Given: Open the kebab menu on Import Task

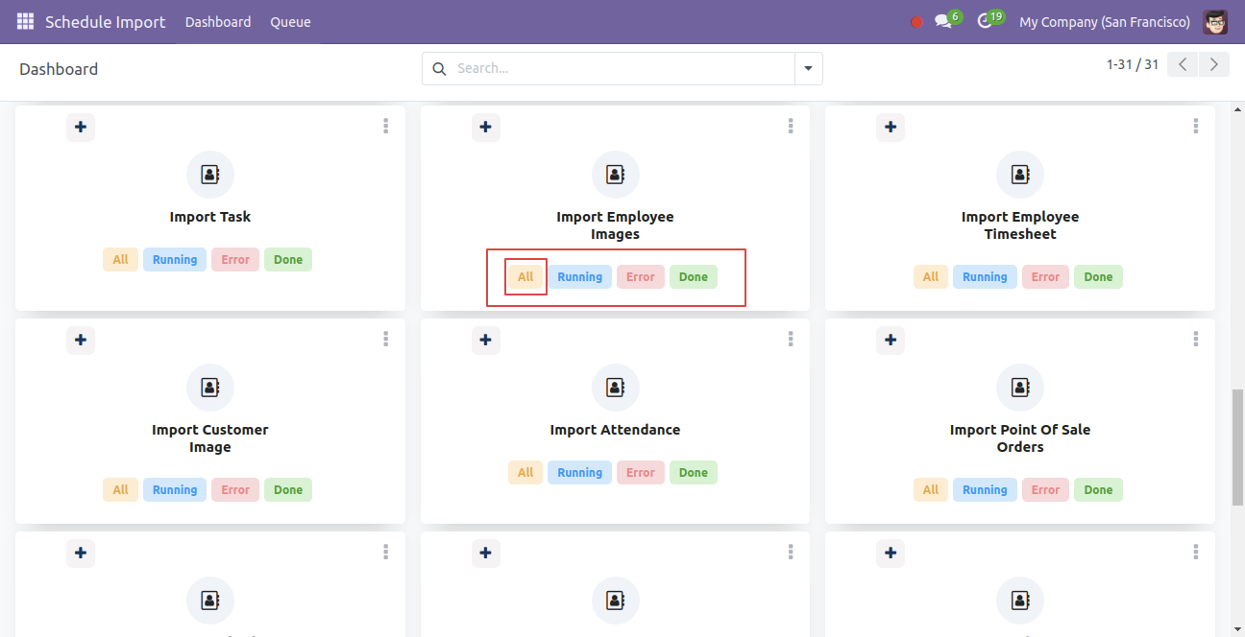Looking at the screenshot, I should point(385,126).
